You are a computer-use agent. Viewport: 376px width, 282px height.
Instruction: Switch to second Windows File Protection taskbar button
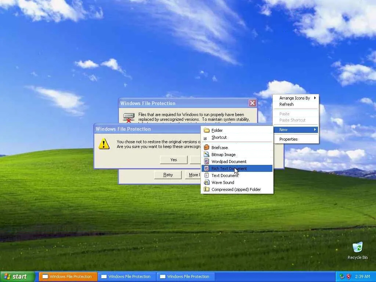click(x=127, y=276)
